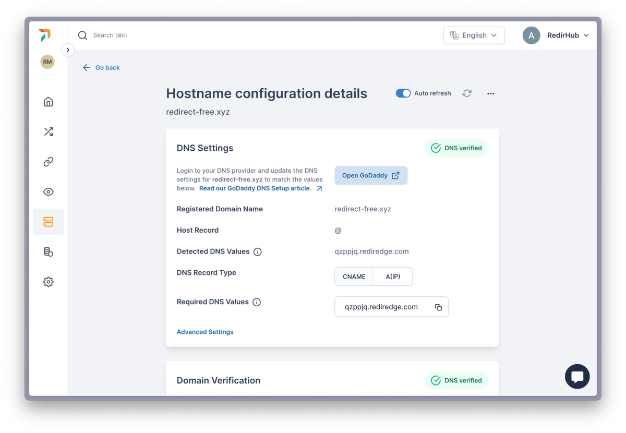Click the Domain Verification heading
626x433 pixels.
coord(219,380)
